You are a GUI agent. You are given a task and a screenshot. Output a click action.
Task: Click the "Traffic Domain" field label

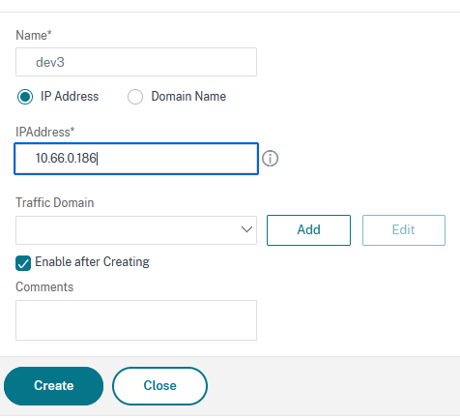point(55,202)
